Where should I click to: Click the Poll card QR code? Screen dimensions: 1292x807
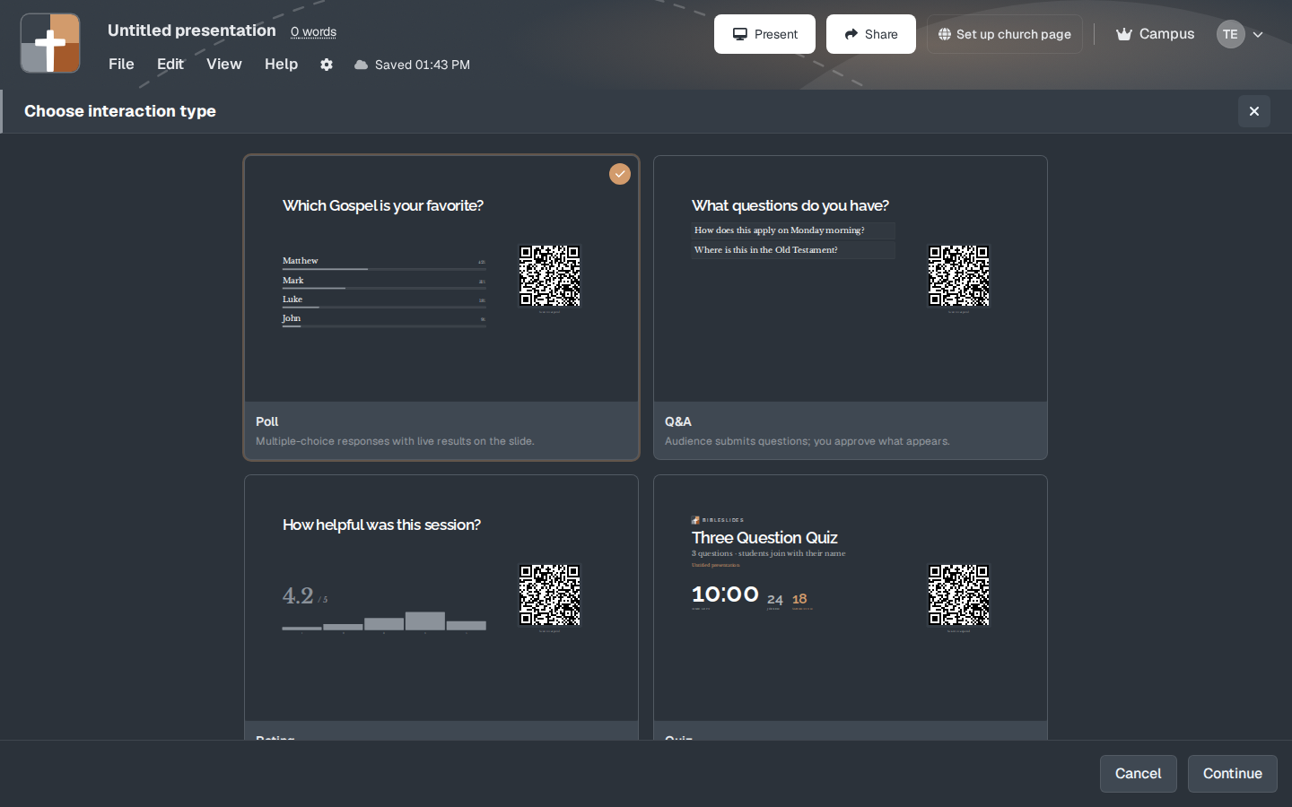550,276
